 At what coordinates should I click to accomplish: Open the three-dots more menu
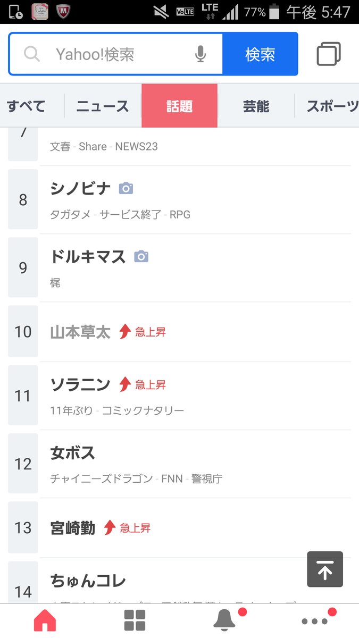tap(314, 620)
